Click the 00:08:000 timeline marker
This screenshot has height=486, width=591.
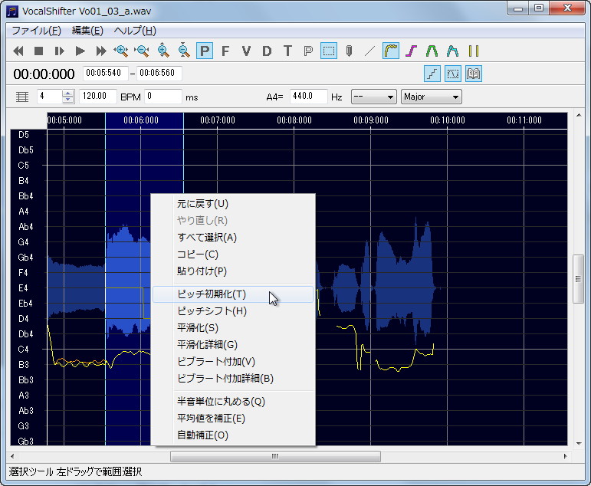click(294, 120)
